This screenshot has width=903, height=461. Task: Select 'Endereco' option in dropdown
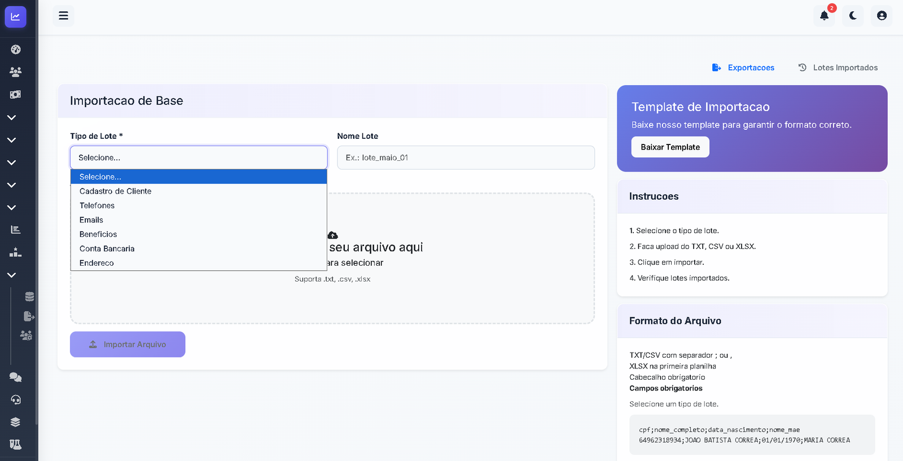click(199, 263)
